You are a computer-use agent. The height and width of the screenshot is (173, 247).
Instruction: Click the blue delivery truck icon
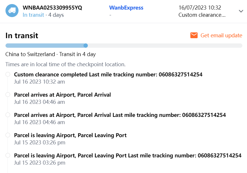pyautogui.click(x=12, y=11)
